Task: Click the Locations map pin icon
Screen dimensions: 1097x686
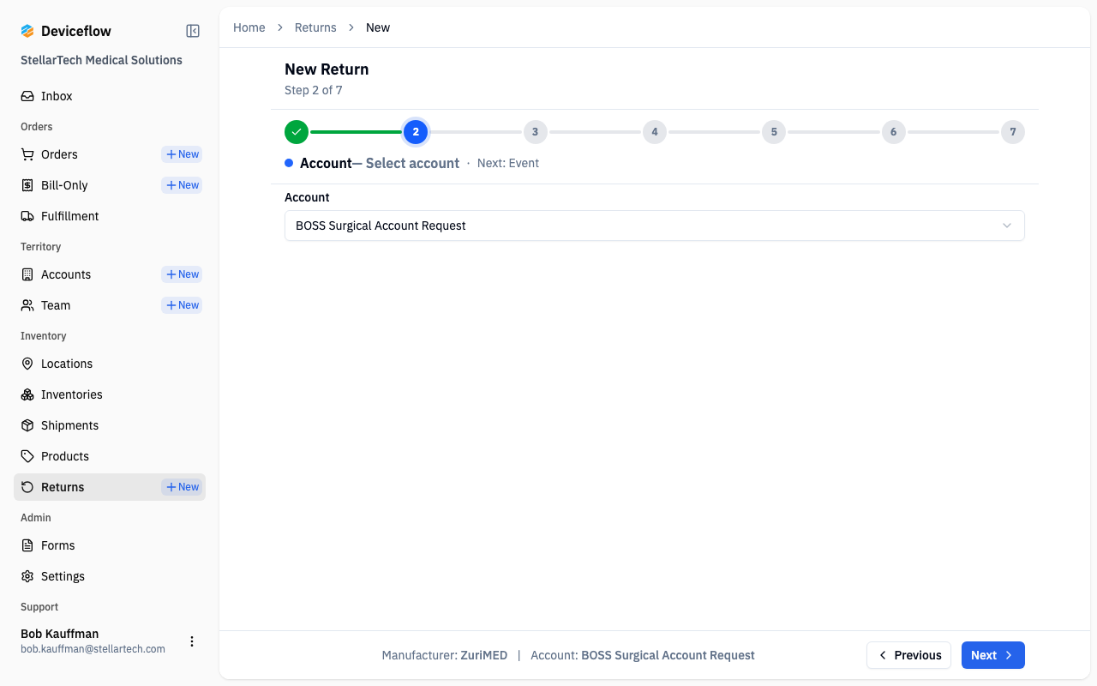Action: 27,364
